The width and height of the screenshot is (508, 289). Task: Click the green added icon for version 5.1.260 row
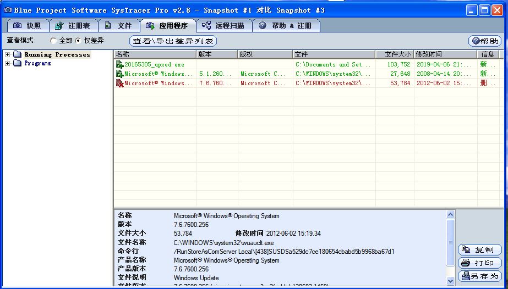click(x=120, y=74)
